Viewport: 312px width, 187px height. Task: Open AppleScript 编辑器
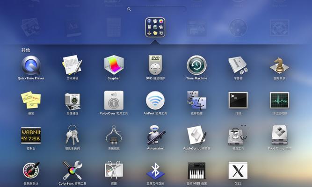196,135
